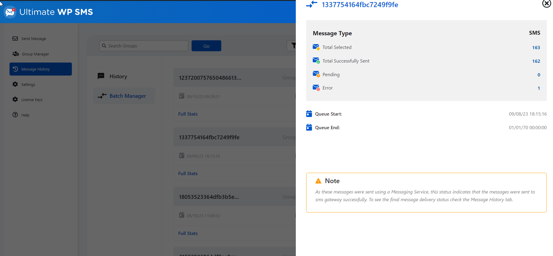
Task: Click the search magnifier icon
Action: pyautogui.click(x=104, y=46)
